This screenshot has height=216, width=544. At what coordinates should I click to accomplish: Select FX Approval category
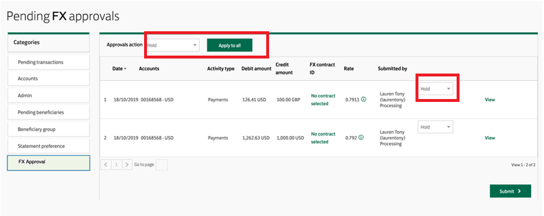pos(49,163)
